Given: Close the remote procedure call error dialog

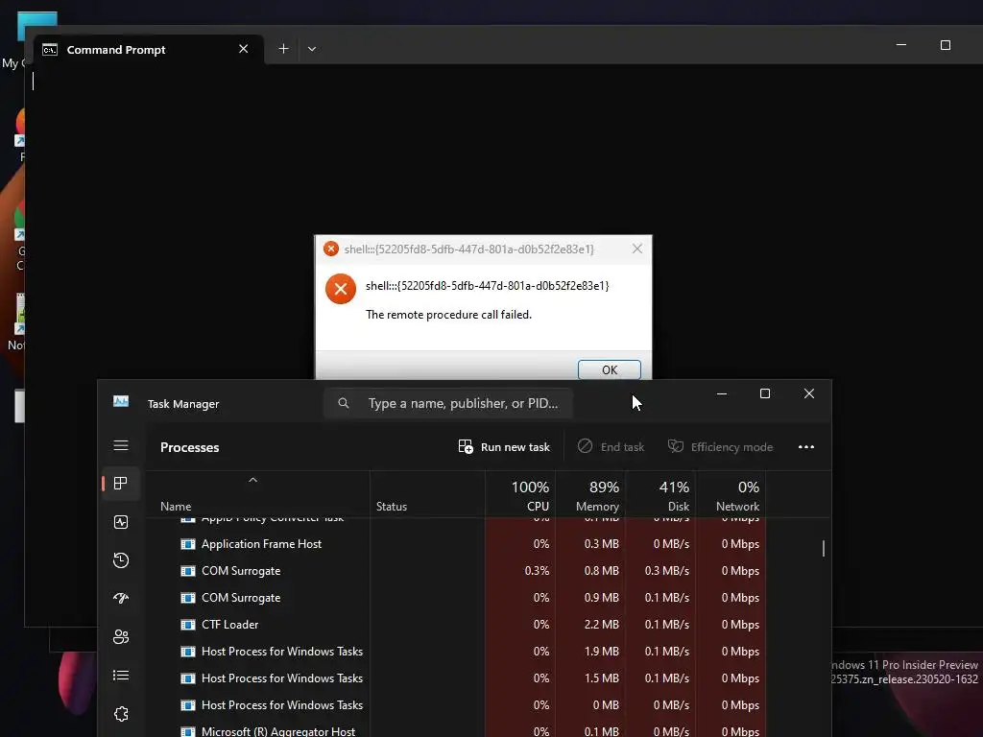Looking at the screenshot, I should coord(637,249).
